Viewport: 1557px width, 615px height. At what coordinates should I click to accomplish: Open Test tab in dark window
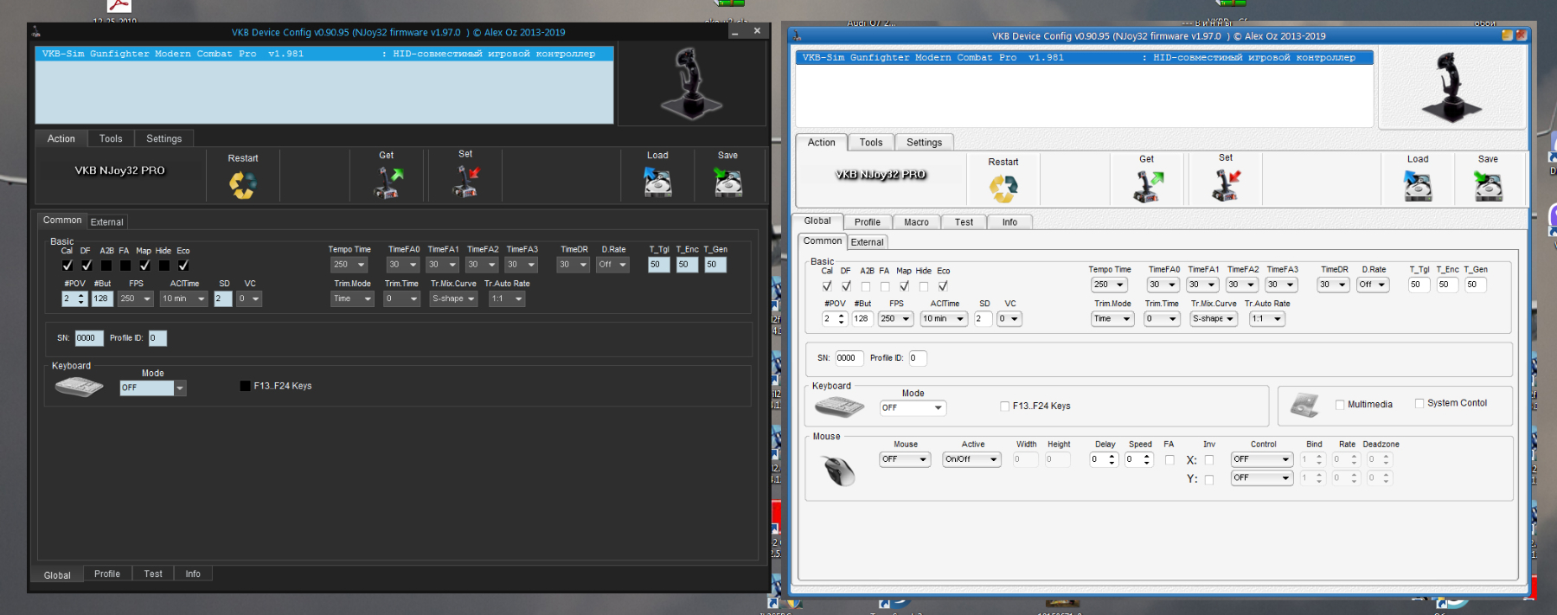pos(153,574)
